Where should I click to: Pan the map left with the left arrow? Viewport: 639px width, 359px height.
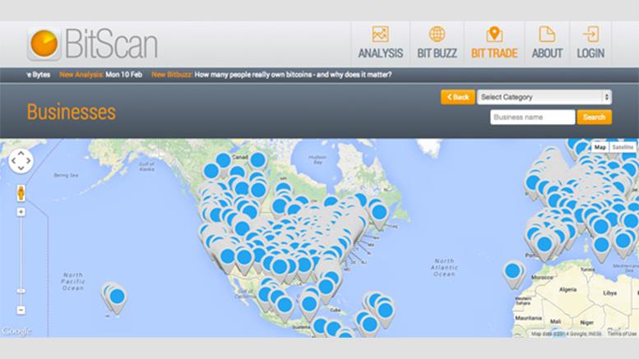(13, 161)
